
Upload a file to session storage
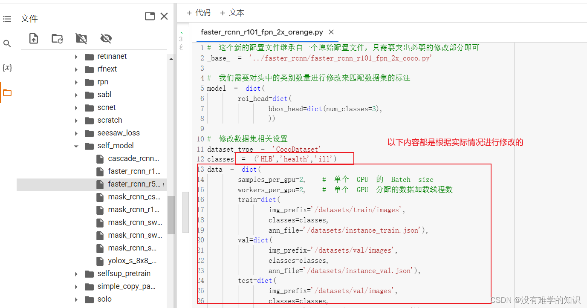click(x=34, y=39)
